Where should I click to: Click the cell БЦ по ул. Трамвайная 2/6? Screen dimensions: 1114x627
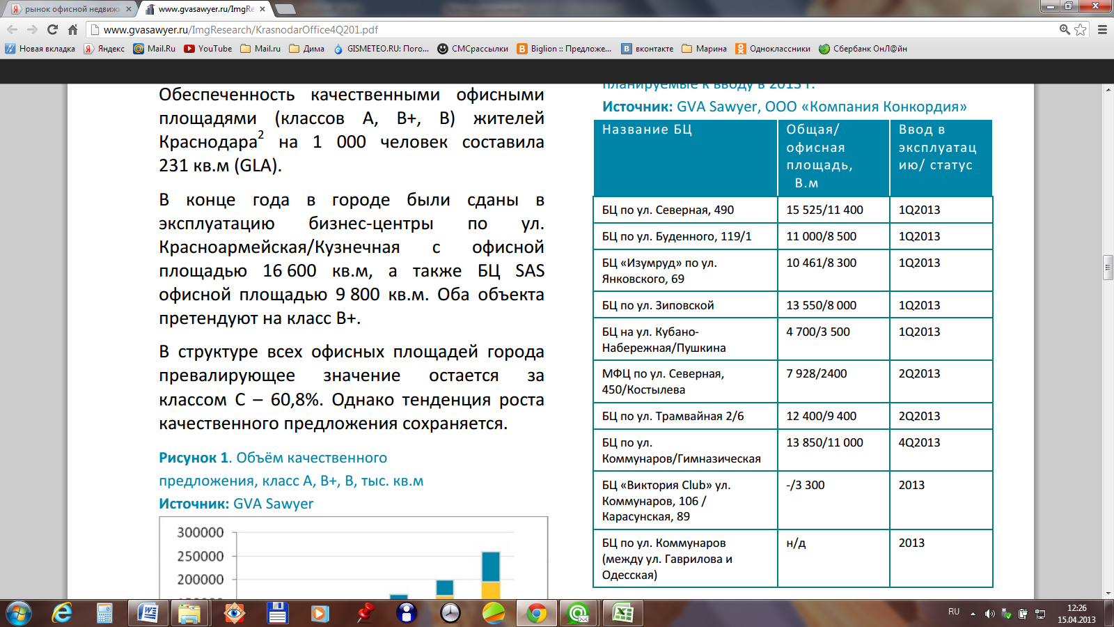[685, 416]
